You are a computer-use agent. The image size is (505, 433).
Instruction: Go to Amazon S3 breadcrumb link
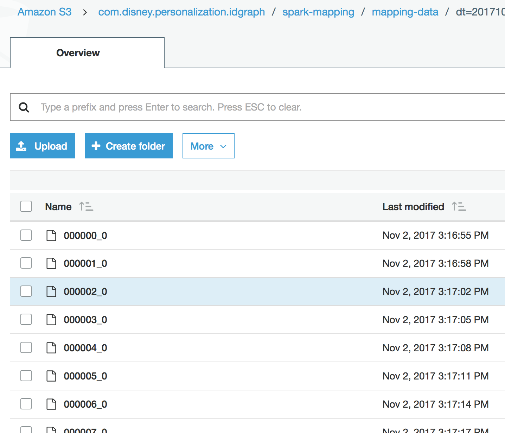coord(45,12)
